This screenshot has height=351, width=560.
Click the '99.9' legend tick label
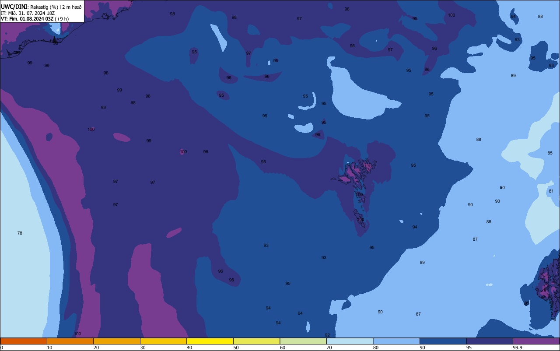coord(518,347)
